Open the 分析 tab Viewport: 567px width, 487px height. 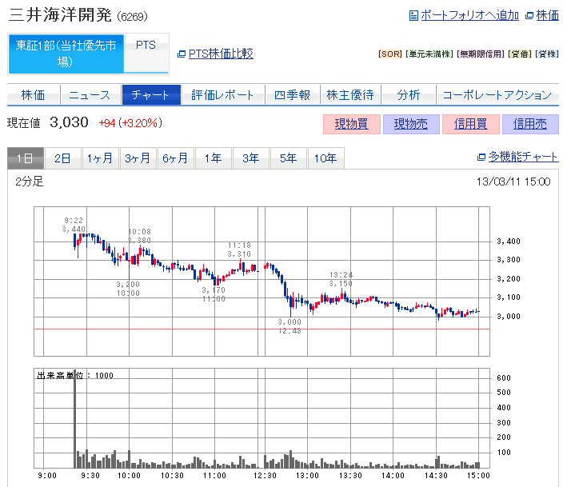[x=408, y=94]
